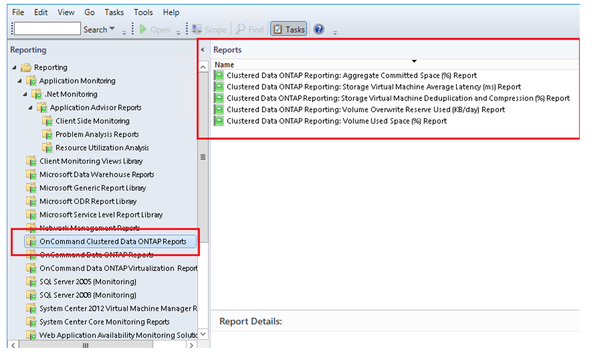Sort reports by Name column header
The width and height of the screenshot is (592, 354).
coord(224,64)
